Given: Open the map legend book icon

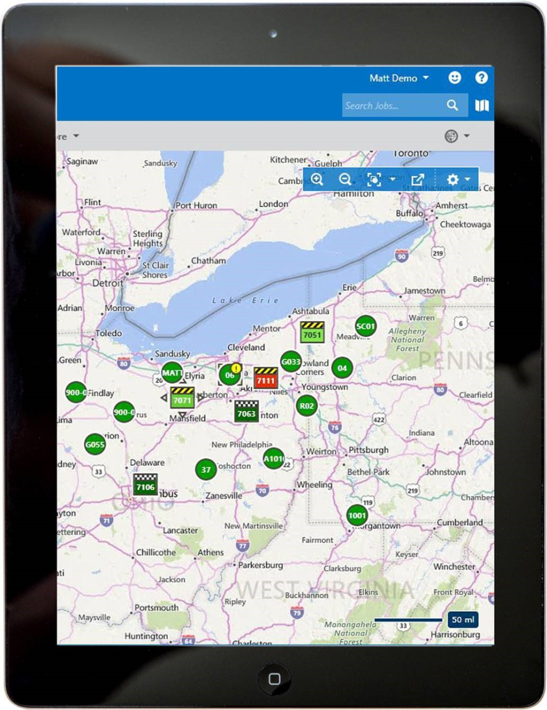Looking at the screenshot, I should click(x=481, y=105).
